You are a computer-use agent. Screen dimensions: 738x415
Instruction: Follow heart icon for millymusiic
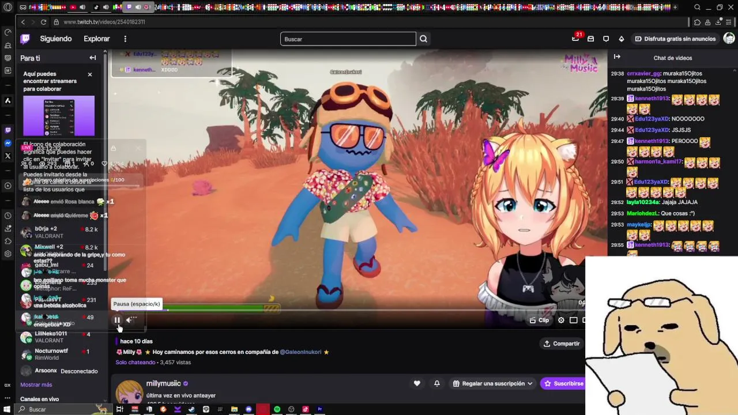tap(417, 383)
